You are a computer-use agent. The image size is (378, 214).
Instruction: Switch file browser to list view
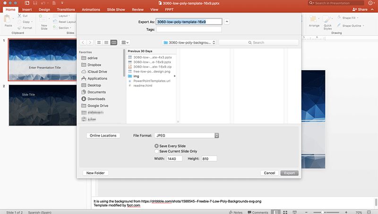coord(106,42)
